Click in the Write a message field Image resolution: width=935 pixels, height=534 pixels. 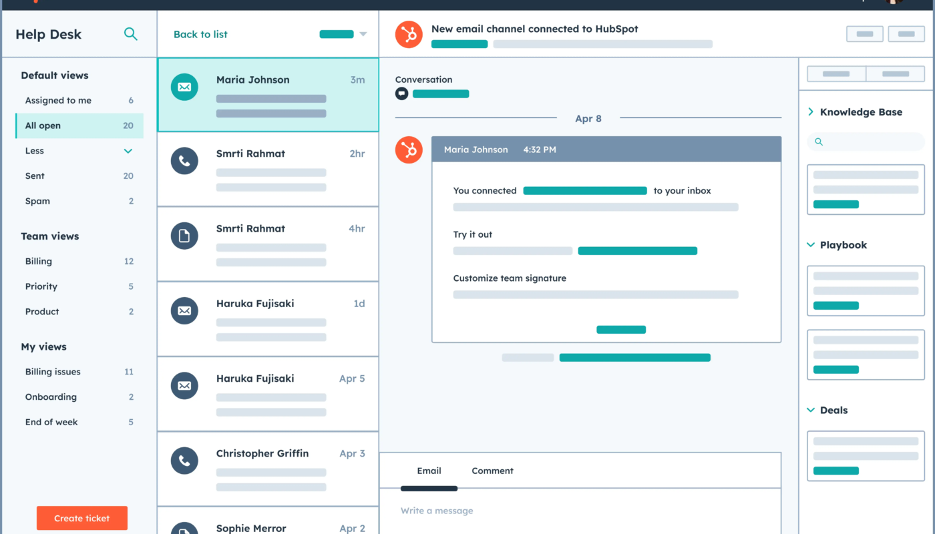580,511
